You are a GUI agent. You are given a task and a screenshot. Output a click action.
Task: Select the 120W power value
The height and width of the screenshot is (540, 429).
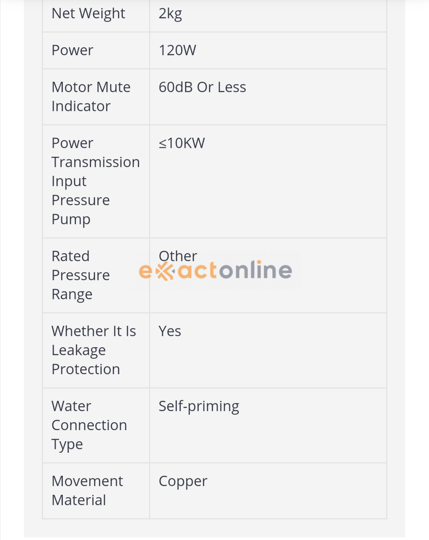pos(177,50)
